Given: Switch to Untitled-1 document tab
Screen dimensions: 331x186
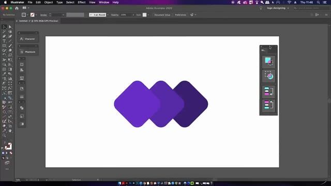Looking at the screenshot, I should tap(38, 21).
